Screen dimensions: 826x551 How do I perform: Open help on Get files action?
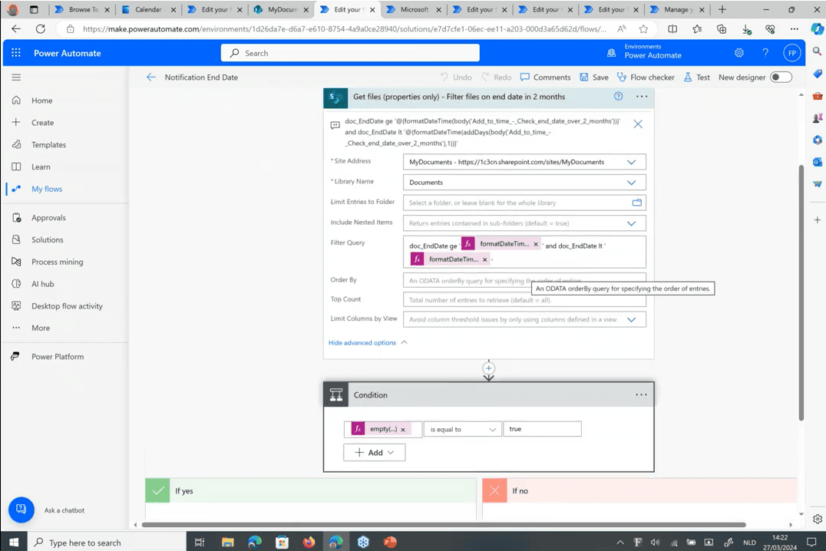coord(618,97)
